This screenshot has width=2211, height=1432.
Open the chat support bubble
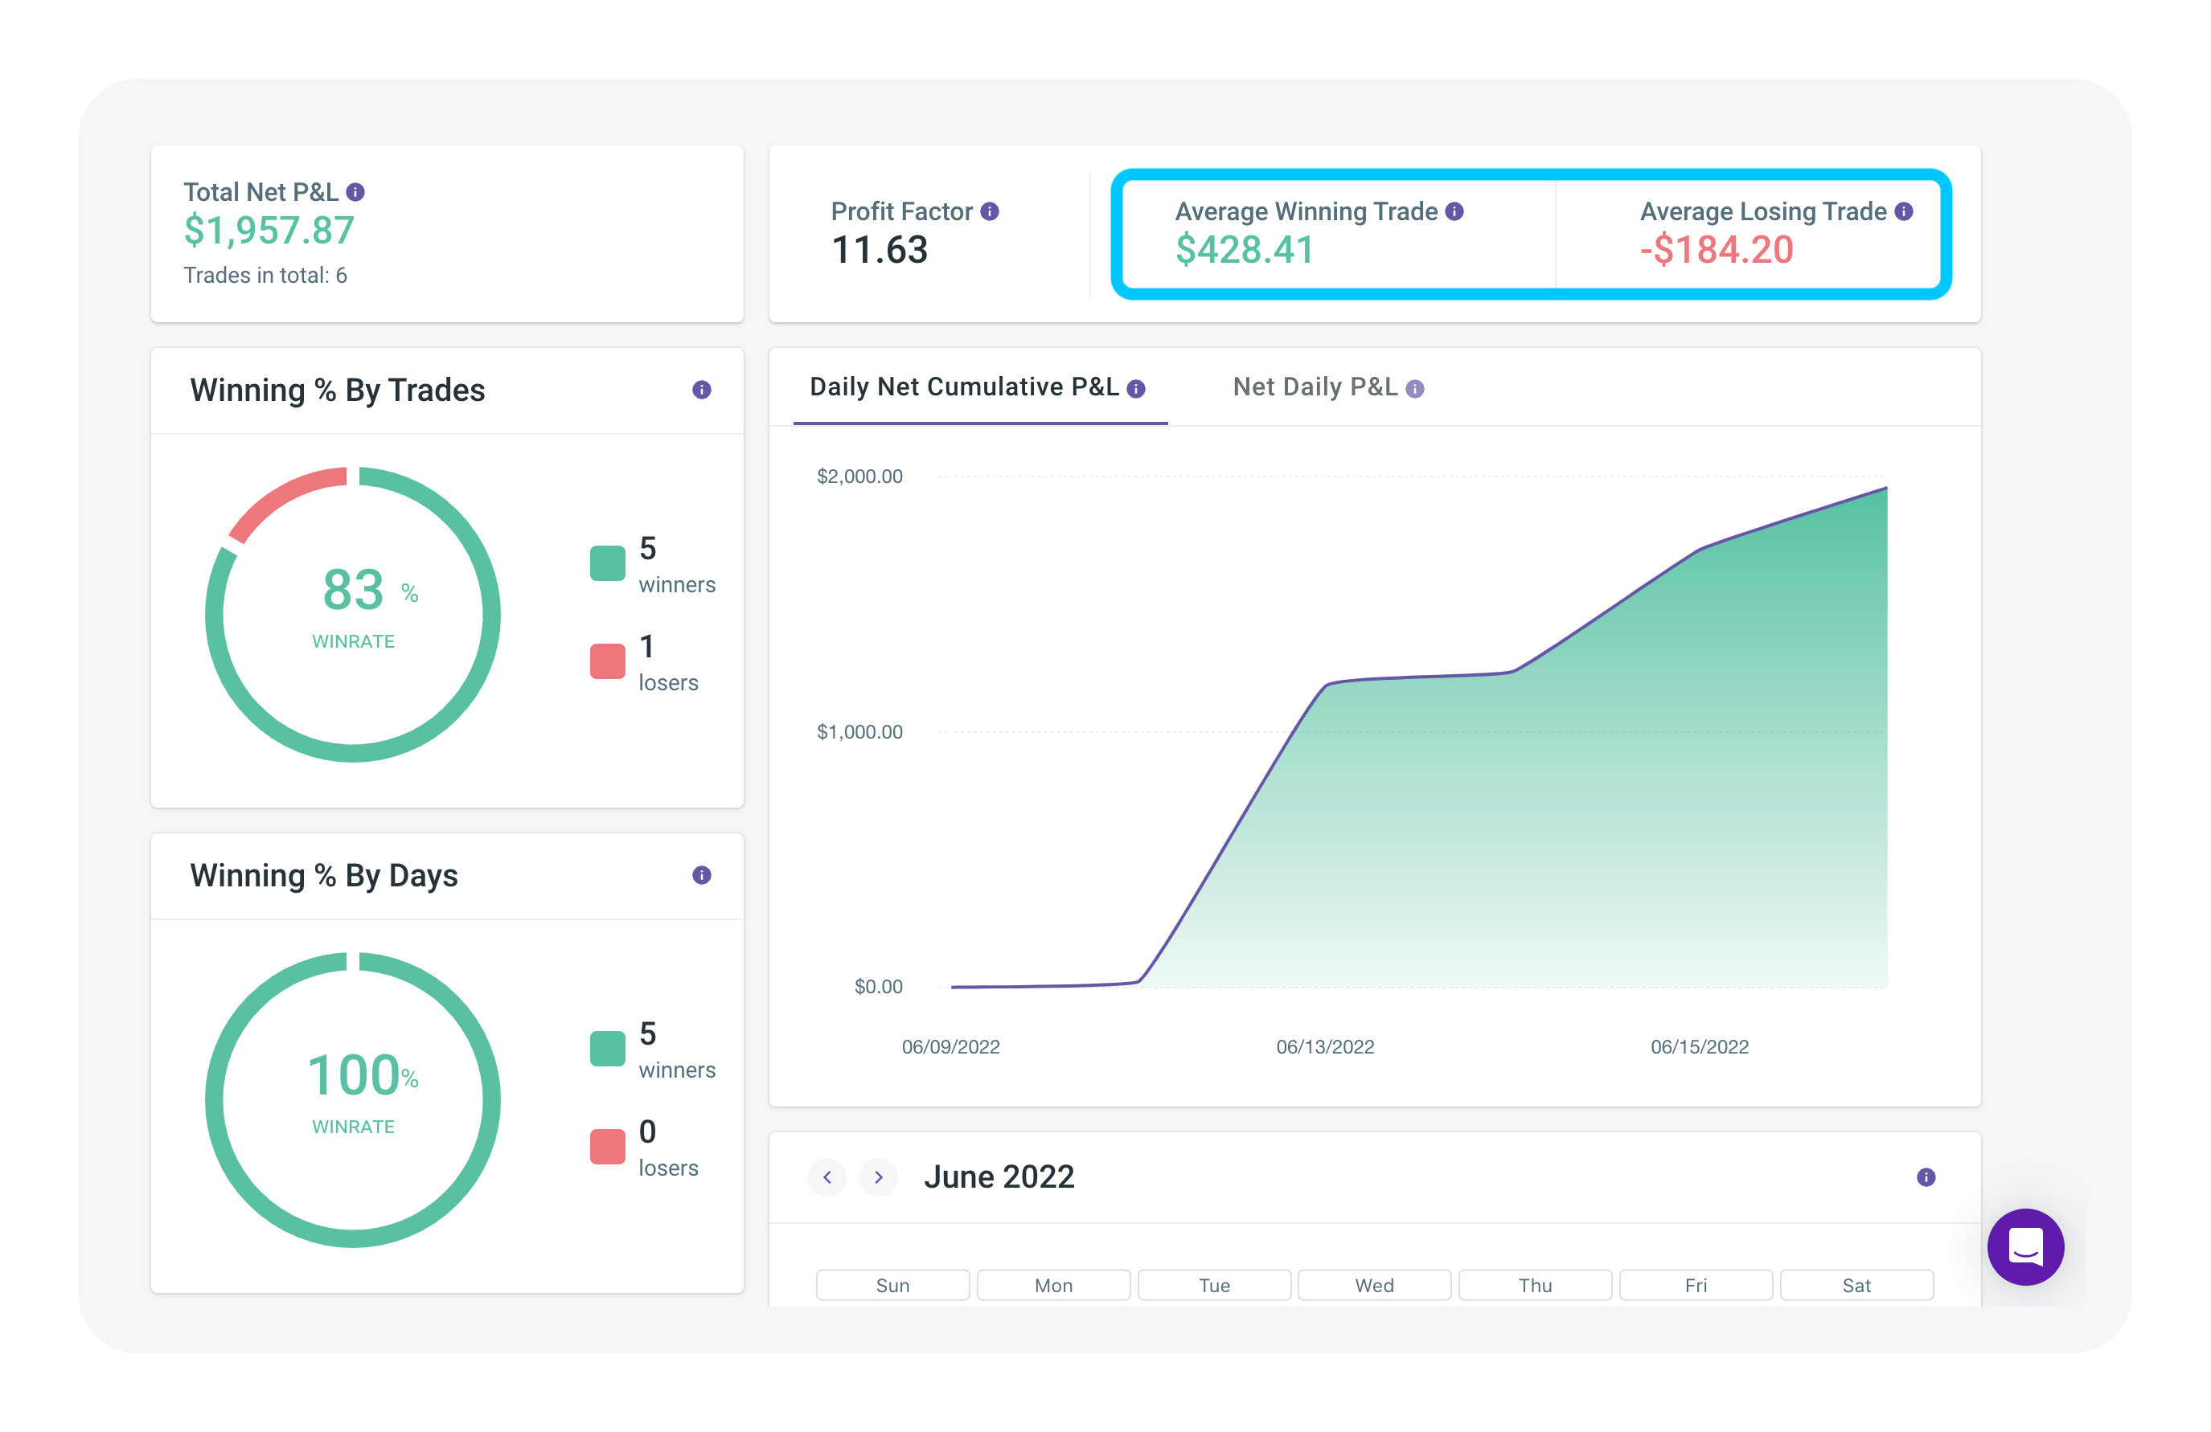[2026, 1247]
